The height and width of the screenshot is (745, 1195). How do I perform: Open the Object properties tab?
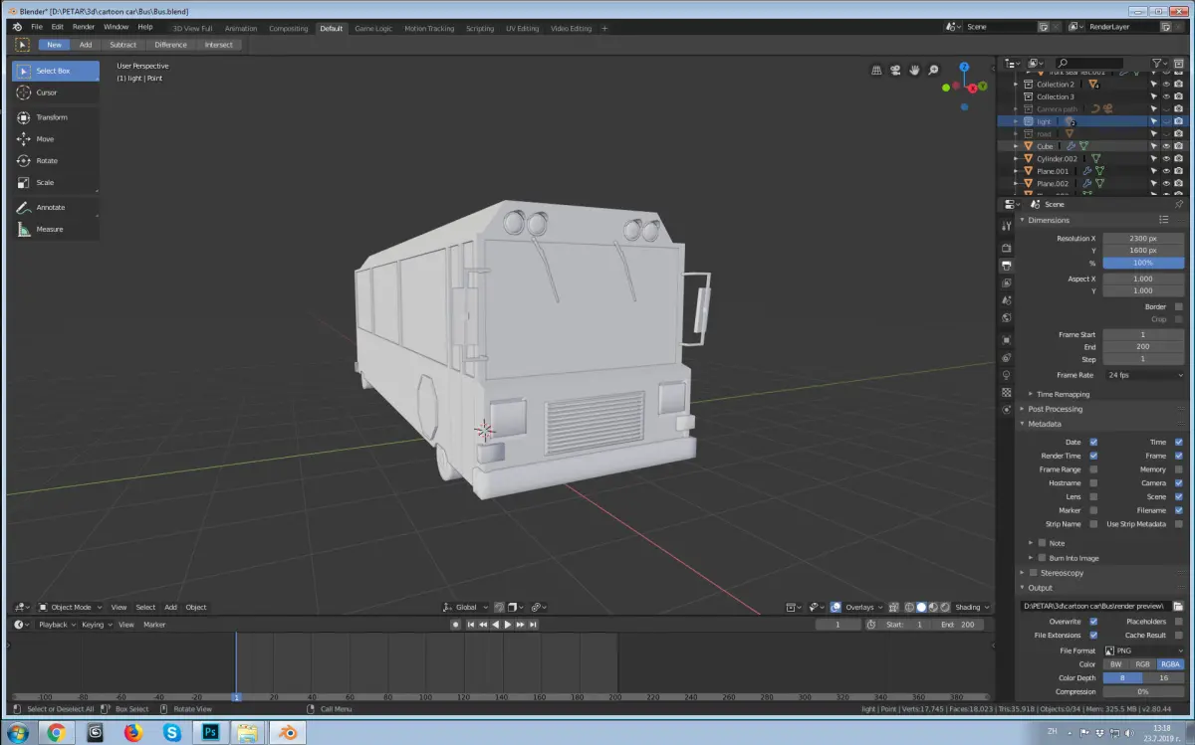[1007, 340]
